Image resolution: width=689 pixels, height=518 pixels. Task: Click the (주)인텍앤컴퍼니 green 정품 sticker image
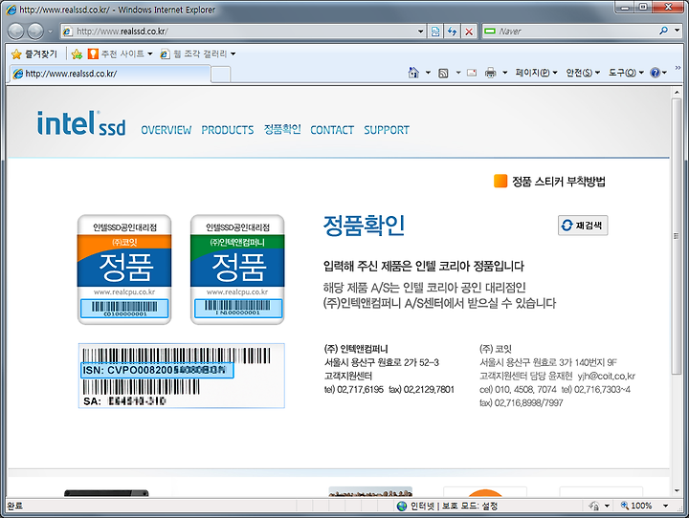(x=237, y=270)
